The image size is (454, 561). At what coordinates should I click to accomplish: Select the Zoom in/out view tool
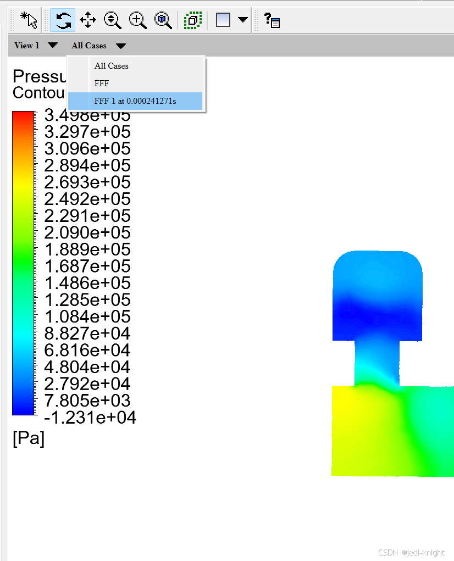tap(113, 20)
